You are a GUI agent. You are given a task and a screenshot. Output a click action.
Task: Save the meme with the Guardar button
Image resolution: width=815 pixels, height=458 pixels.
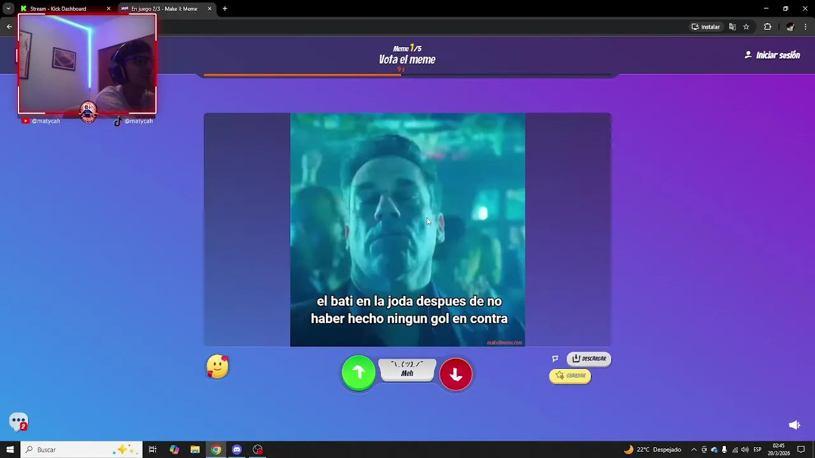[x=570, y=376]
